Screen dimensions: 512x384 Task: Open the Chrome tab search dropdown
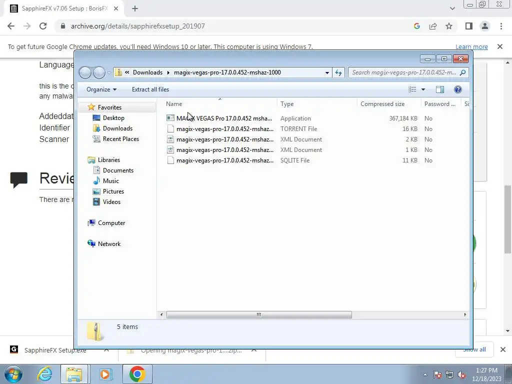(452, 9)
